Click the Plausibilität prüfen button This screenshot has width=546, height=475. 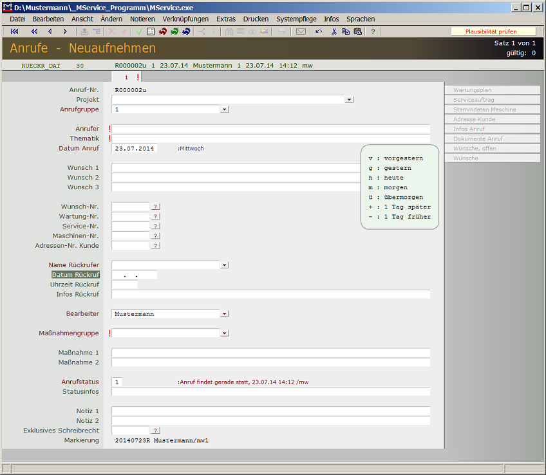tap(493, 32)
